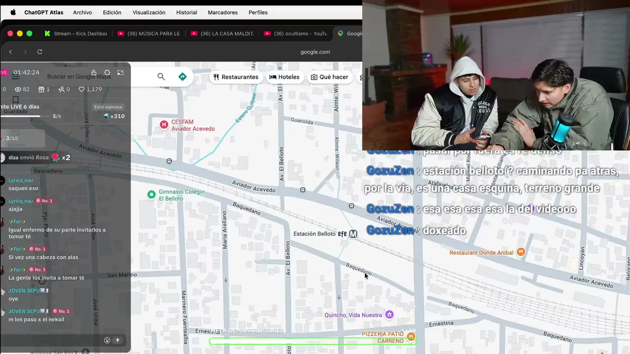Click the 'Si vez una cabeza con alas' message

click(43, 257)
